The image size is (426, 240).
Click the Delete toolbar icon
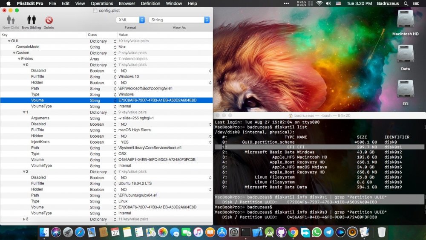click(49, 20)
